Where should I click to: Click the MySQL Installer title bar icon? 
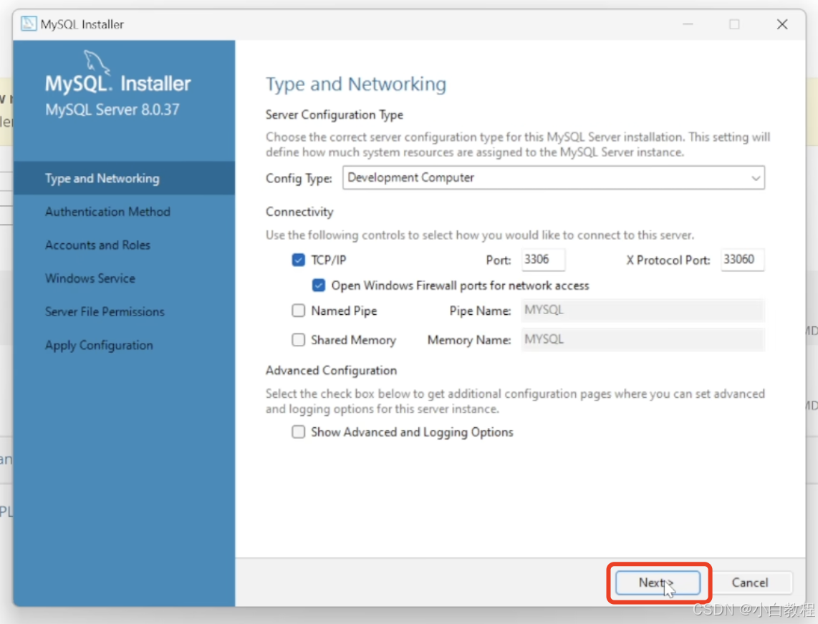click(x=29, y=24)
